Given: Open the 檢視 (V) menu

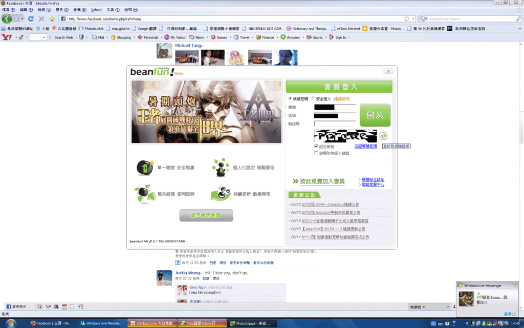Looking at the screenshot, I should tap(44, 10).
